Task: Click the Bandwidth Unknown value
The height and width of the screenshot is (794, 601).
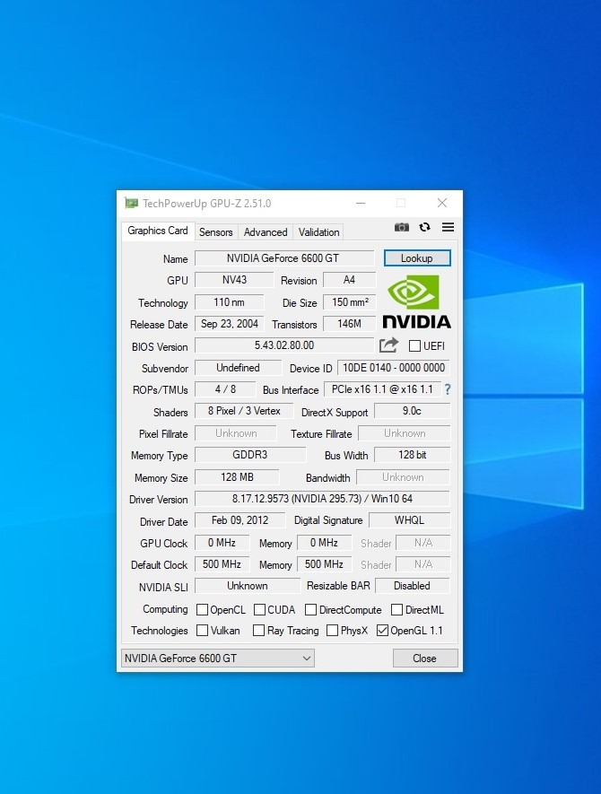Action: click(x=403, y=477)
